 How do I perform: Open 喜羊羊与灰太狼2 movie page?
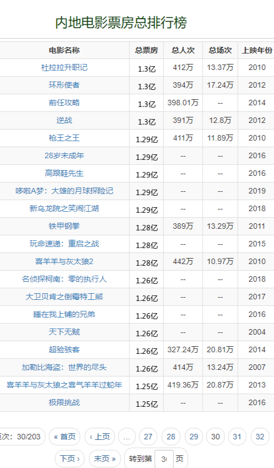[64, 261]
